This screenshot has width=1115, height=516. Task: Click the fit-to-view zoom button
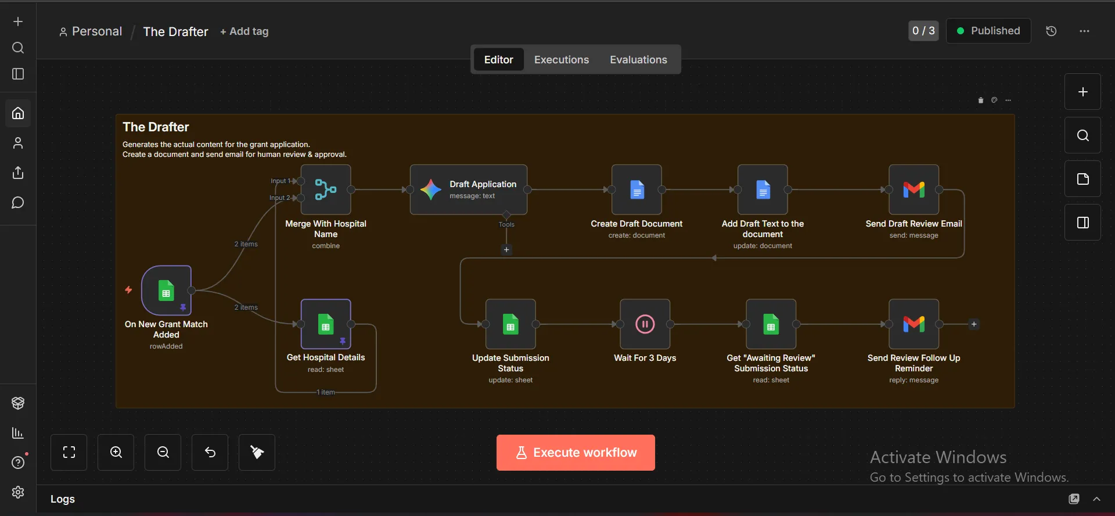click(x=69, y=452)
